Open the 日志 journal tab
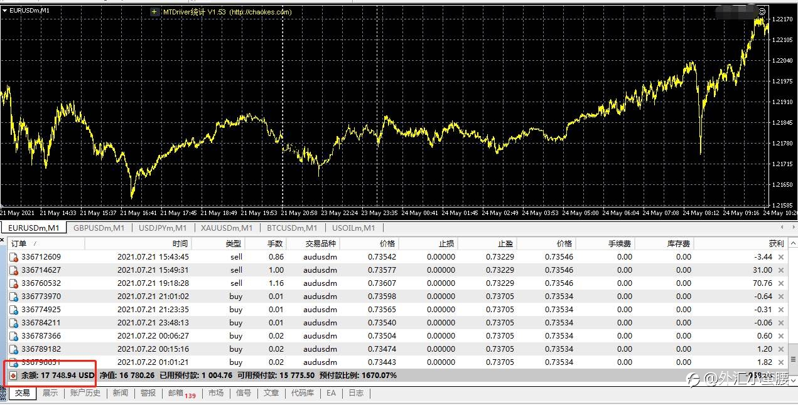 click(x=356, y=393)
